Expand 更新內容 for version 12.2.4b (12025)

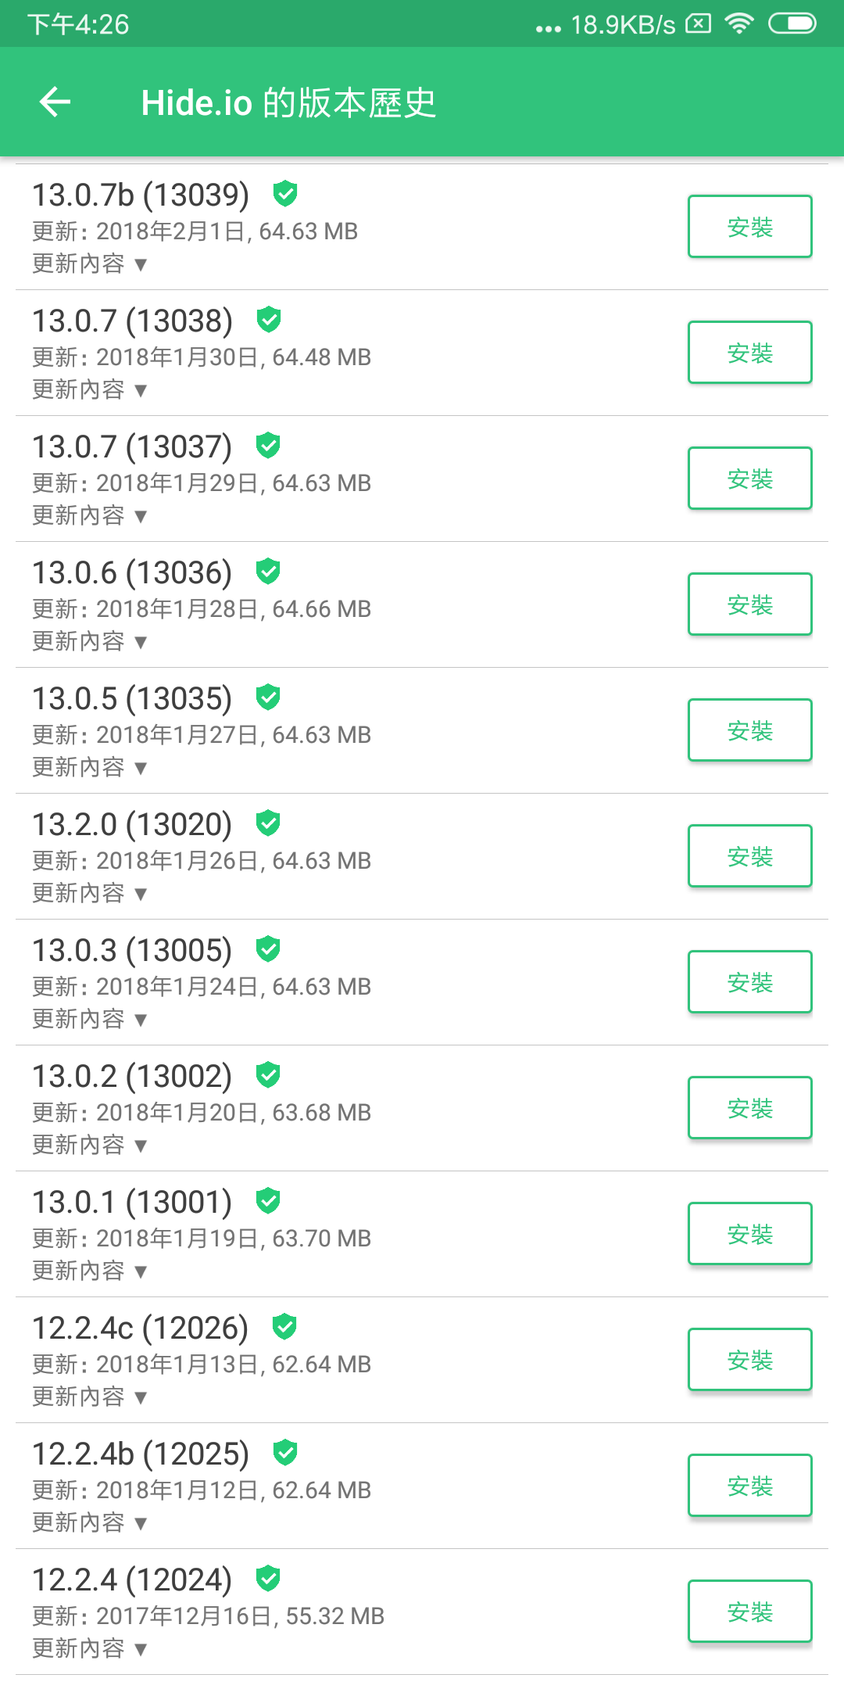[x=90, y=1522]
